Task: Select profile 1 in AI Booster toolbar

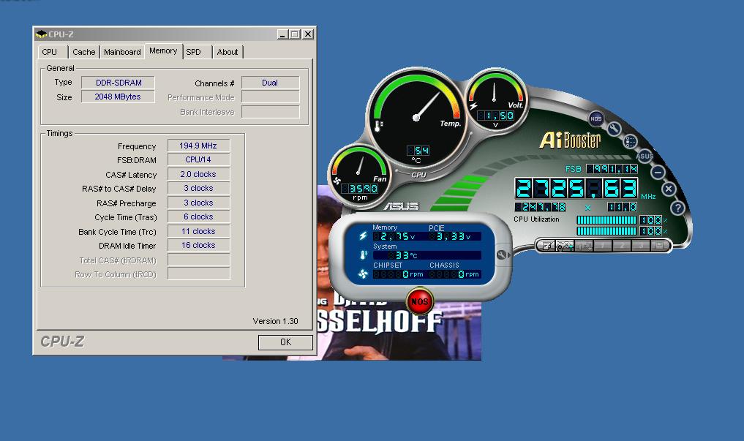Action: (603, 246)
